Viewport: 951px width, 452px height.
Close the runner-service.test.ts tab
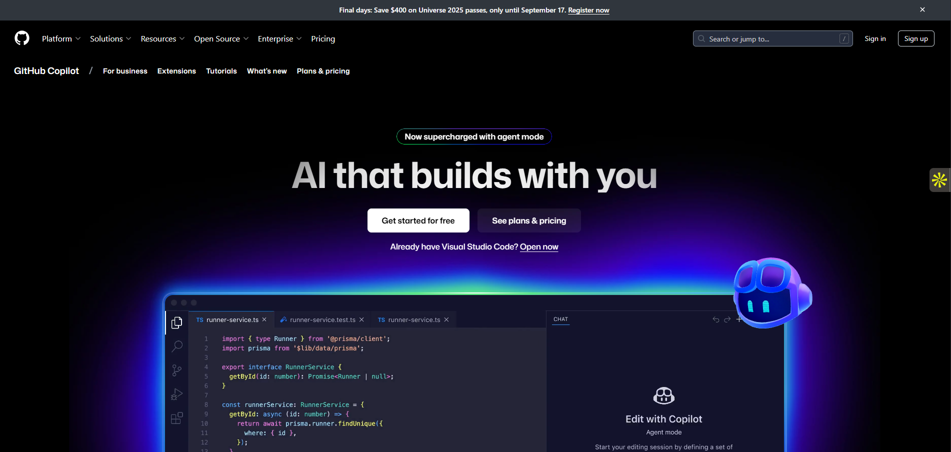361,319
